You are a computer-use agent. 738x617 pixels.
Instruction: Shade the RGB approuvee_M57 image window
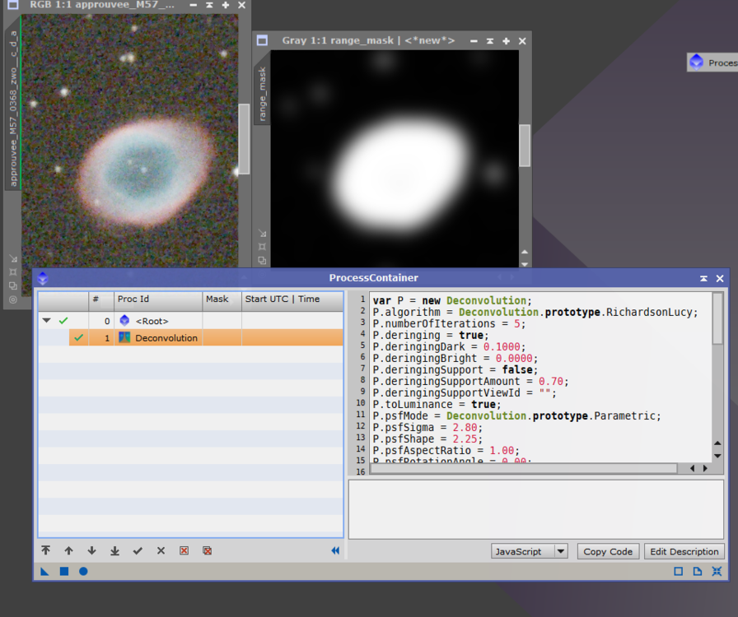(209, 5)
